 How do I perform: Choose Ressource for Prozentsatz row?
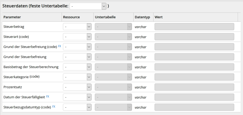[77, 87]
